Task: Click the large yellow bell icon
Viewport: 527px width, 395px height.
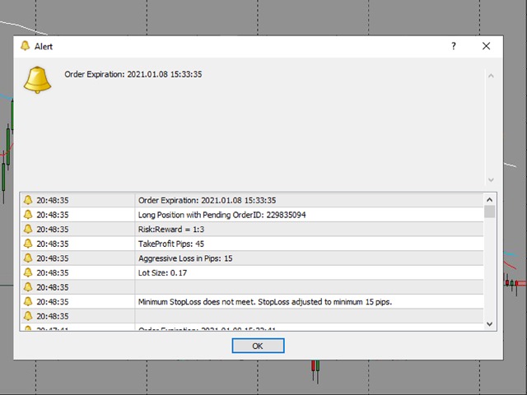Action: (37, 80)
